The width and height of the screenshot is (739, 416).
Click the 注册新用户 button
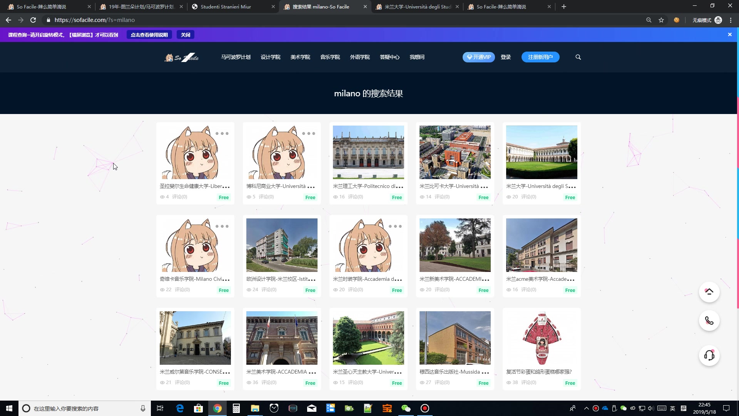point(540,57)
